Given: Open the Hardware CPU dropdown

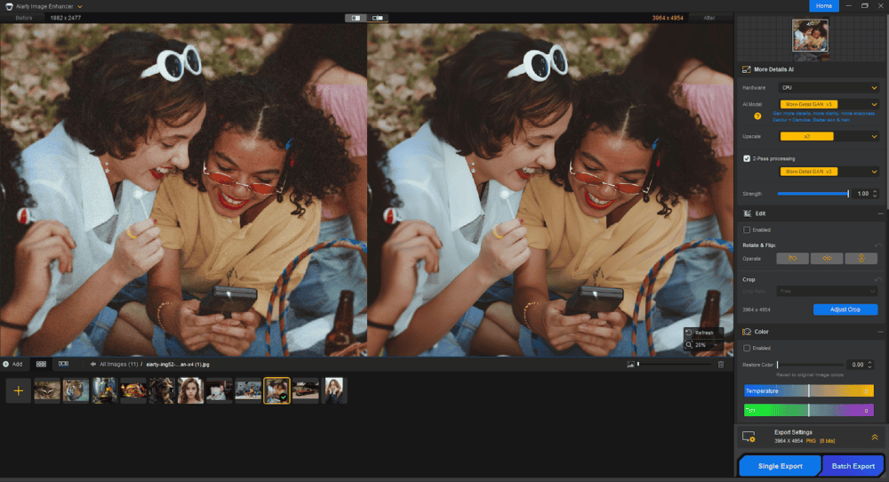Looking at the screenshot, I should point(829,88).
